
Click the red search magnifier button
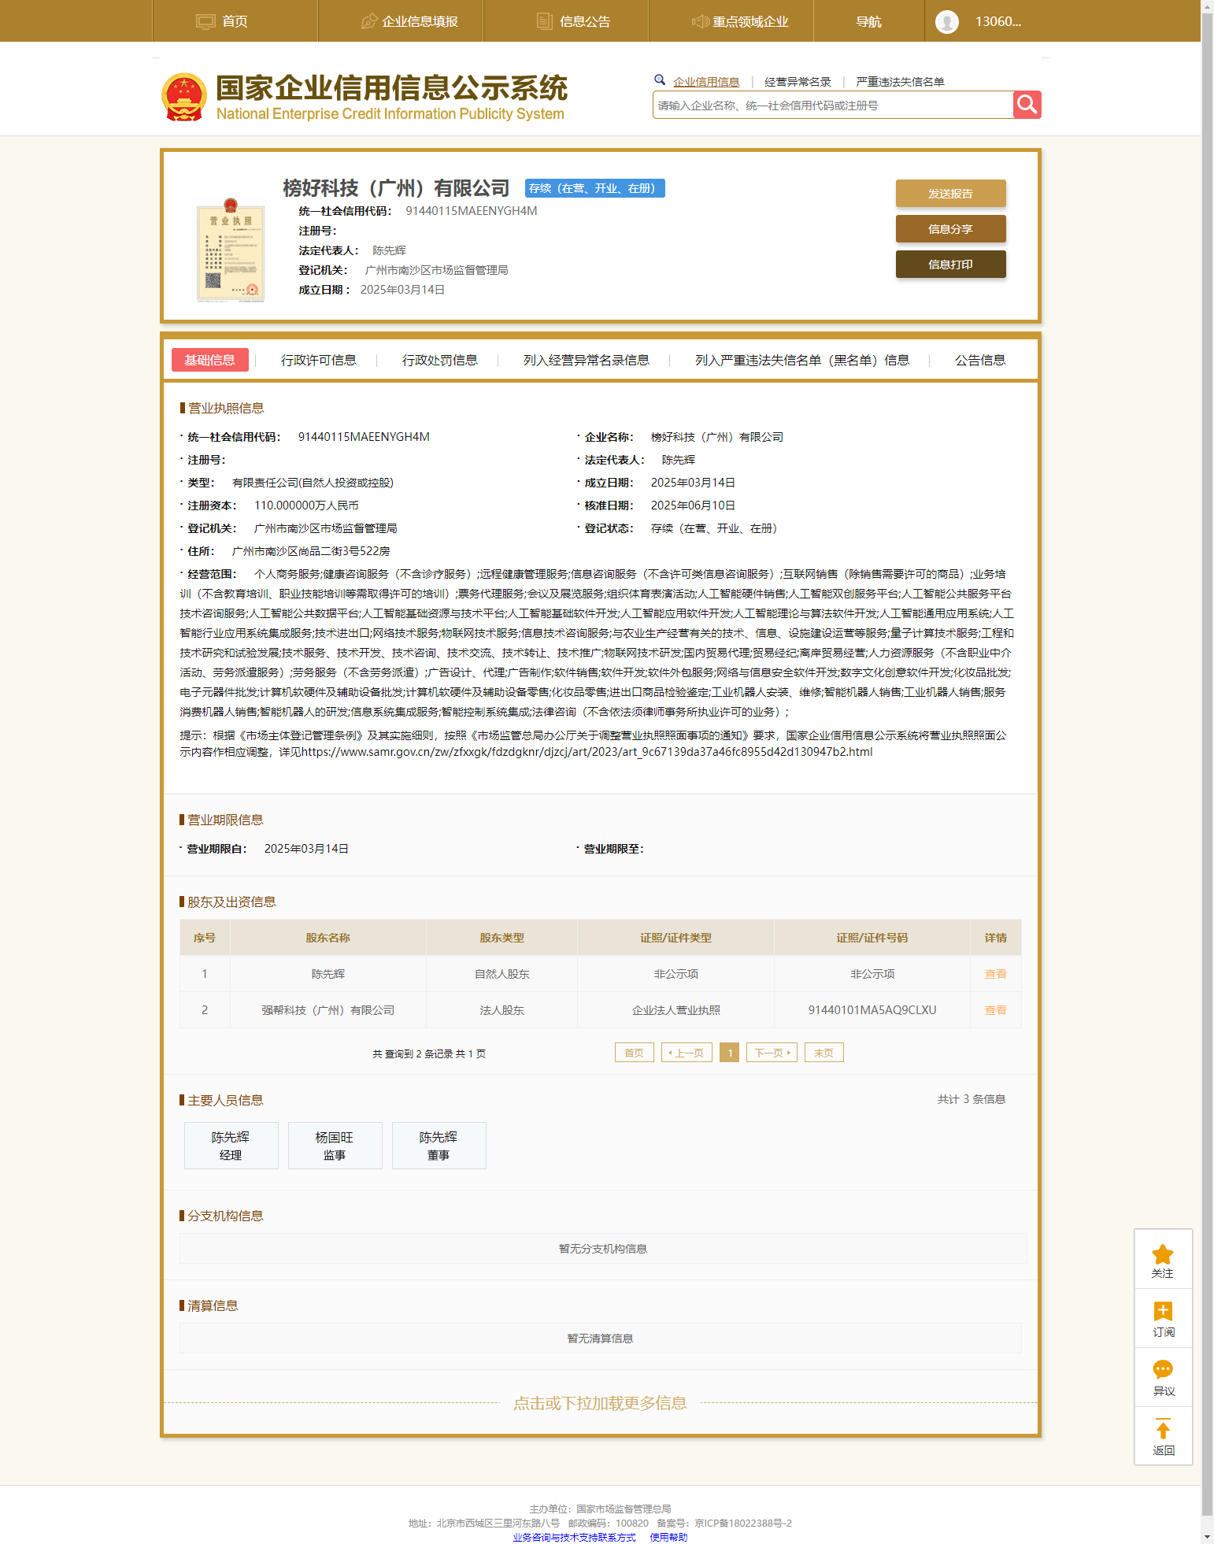tap(1027, 105)
